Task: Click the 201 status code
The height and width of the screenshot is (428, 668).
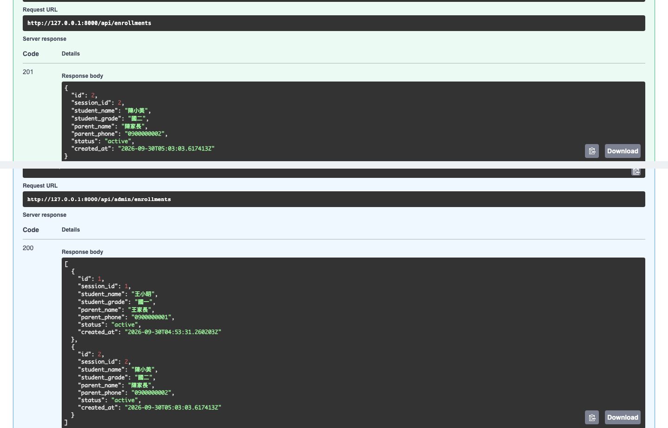Action: (x=28, y=72)
